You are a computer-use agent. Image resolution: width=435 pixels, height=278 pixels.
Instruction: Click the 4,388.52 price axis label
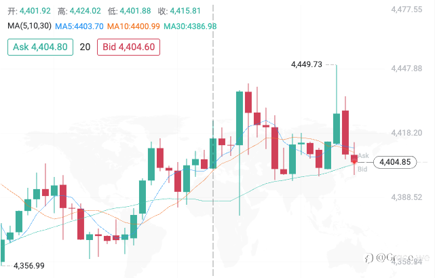point(406,197)
